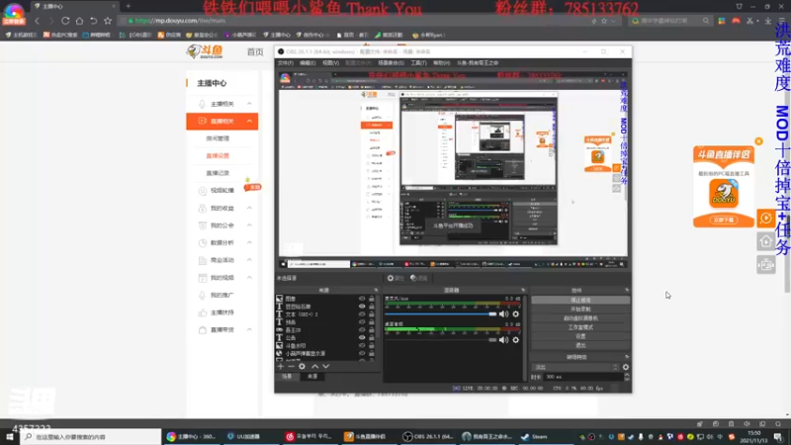Image resolution: width=791 pixels, height=445 pixels.
Task: Move source down with the down arrow
Action: 326,366
